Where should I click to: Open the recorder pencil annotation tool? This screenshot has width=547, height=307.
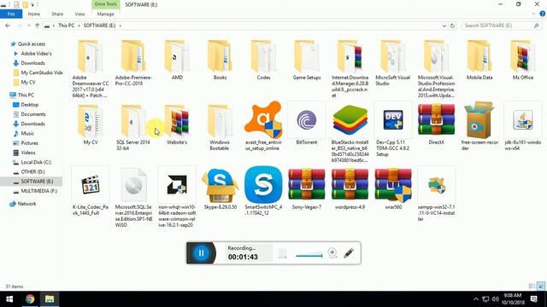[x=349, y=252]
